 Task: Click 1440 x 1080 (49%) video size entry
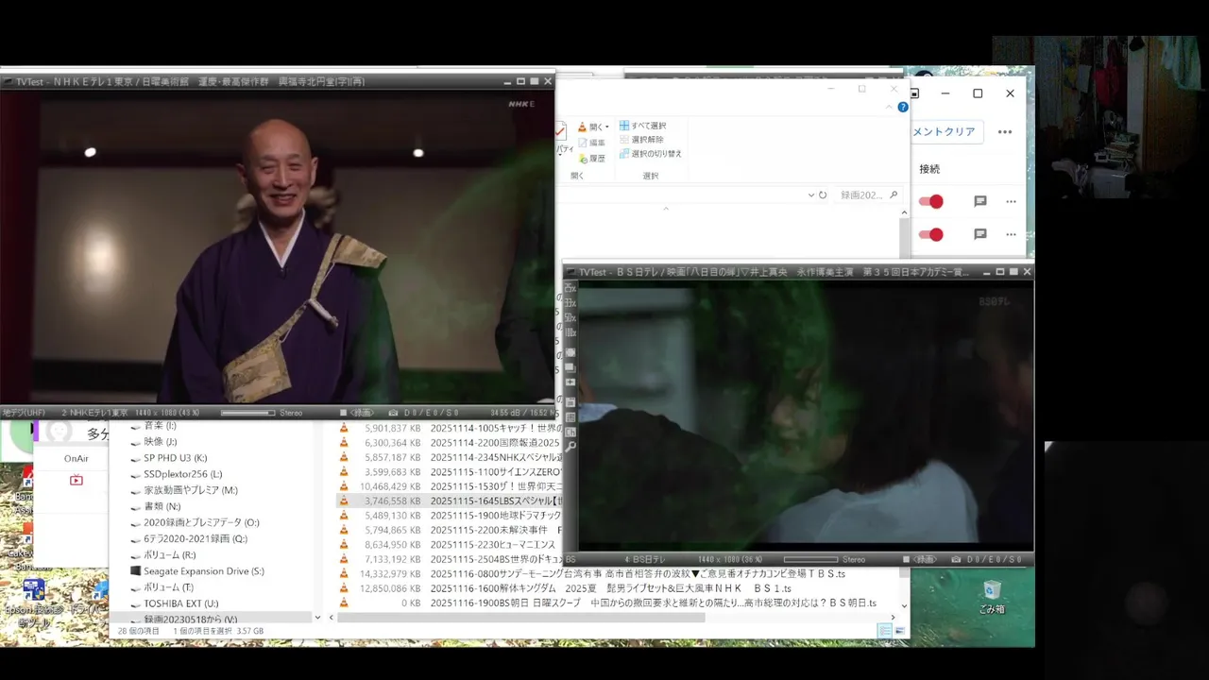tap(169, 413)
